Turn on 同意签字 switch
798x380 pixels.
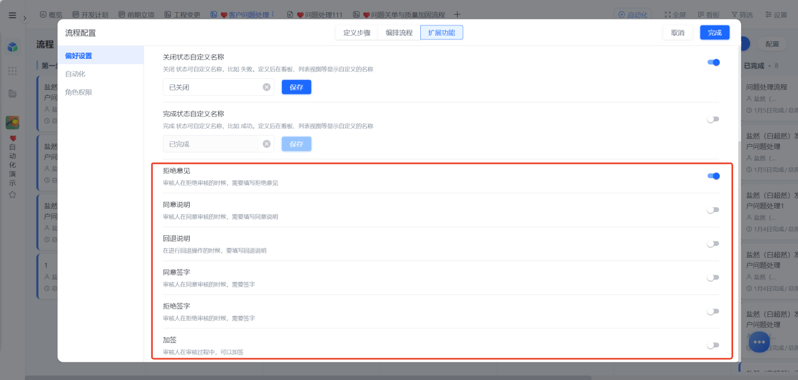coord(713,278)
